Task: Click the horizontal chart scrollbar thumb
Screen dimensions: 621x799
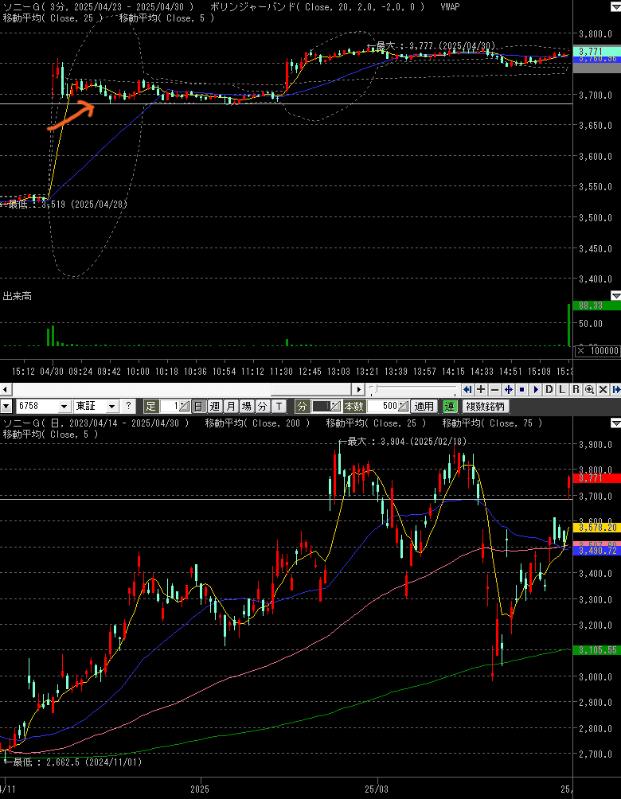Action: point(311,390)
